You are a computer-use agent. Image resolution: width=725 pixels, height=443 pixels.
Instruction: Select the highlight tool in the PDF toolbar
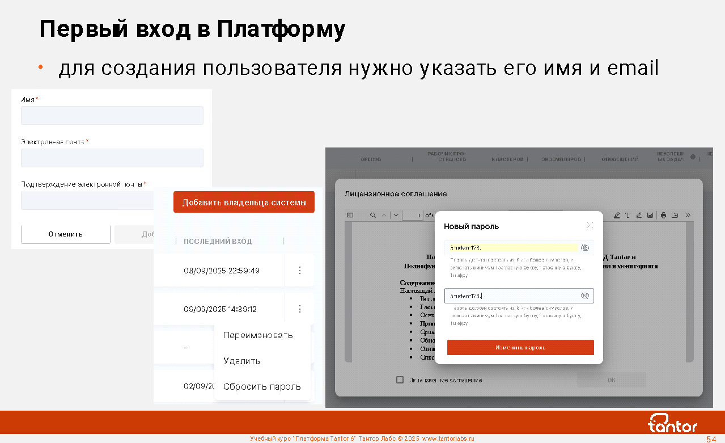click(x=617, y=216)
